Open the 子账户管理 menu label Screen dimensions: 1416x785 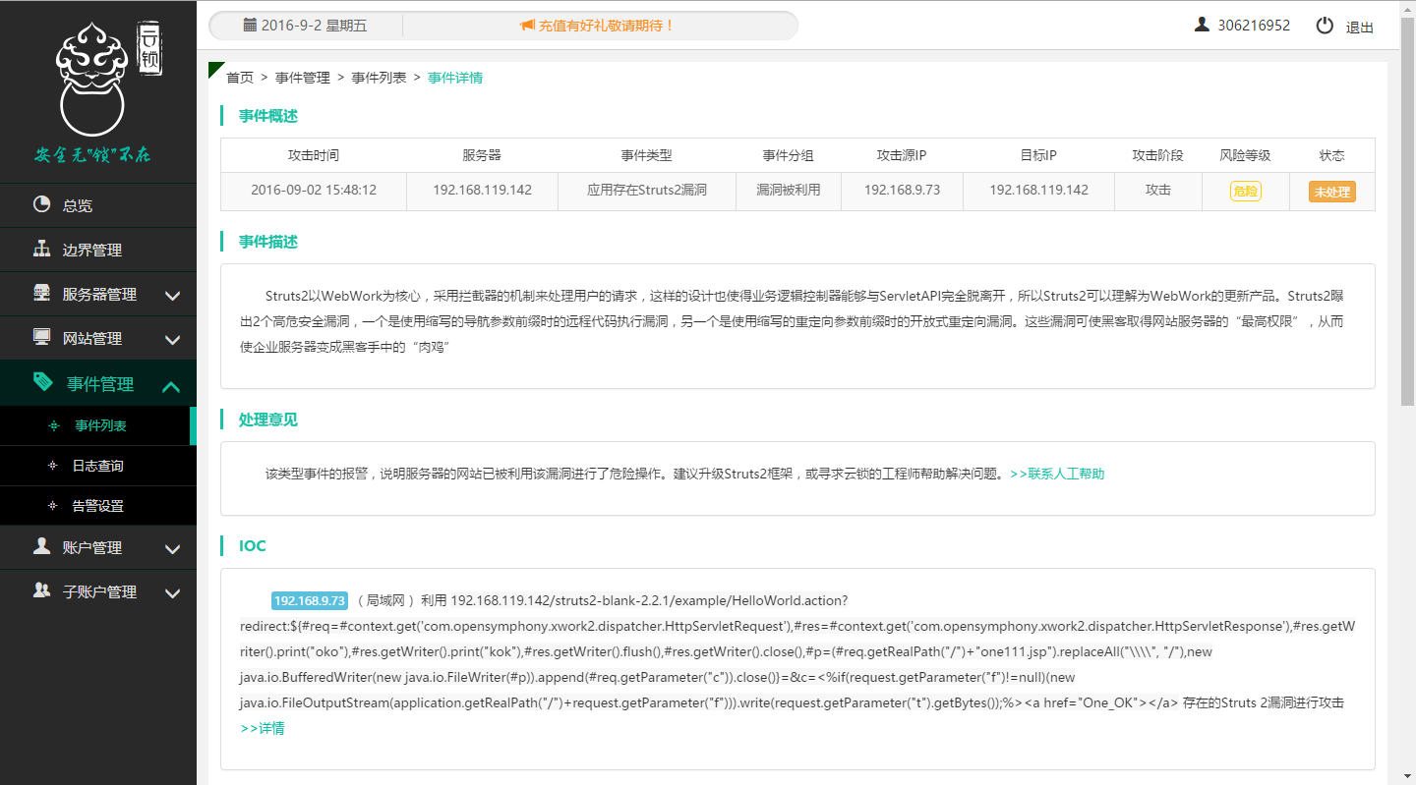pos(99,592)
